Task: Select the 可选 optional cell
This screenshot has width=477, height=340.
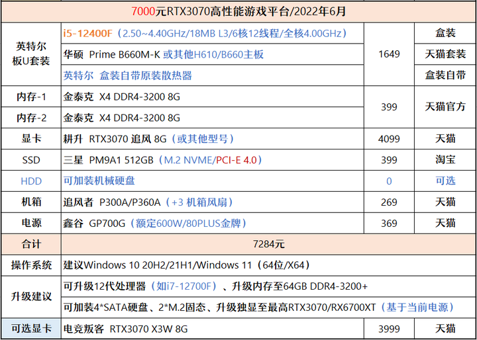Action: coord(445,181)
